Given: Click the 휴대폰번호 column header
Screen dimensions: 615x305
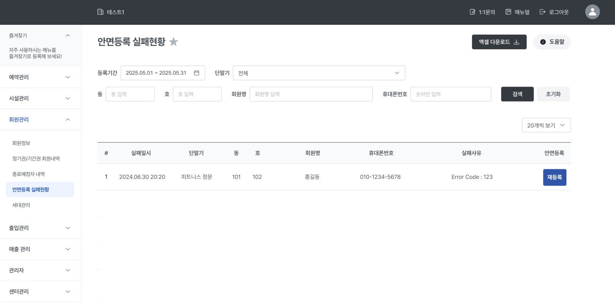Looking at the screenshot, I should 381,153.
